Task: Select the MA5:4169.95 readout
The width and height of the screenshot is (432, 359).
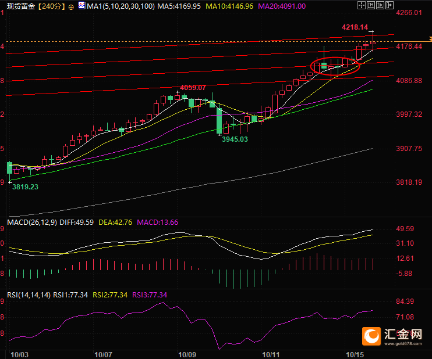Action: pyautogui.click(x=179, y=6)
